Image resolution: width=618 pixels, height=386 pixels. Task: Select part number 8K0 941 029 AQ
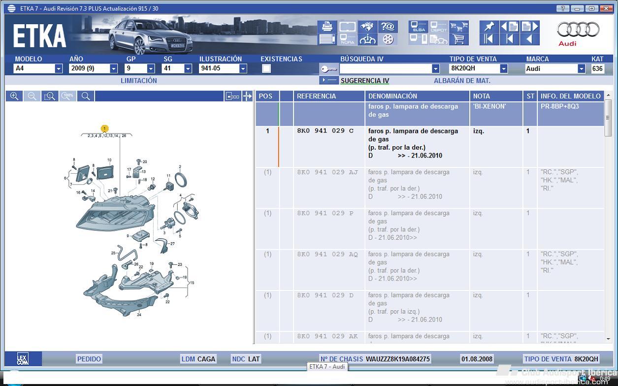327,254
